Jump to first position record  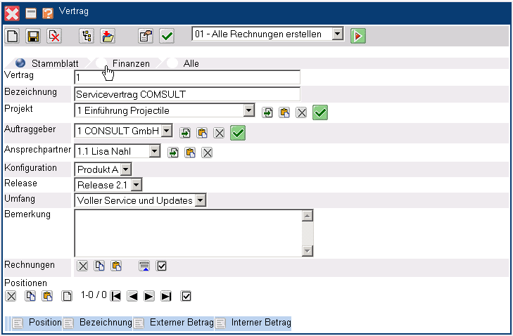click(x=116, y=296)
